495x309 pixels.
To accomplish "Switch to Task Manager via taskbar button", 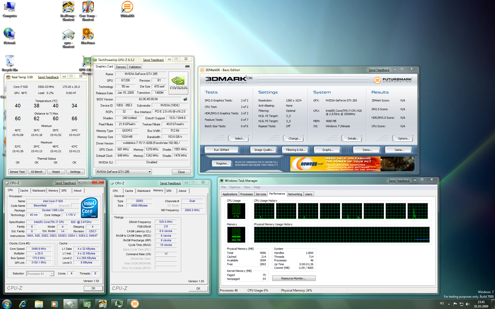I will point(119,304).
